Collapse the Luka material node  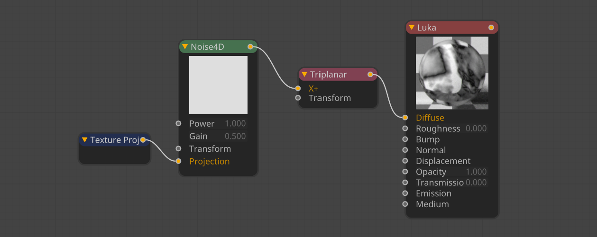click(x=411, y=27)
